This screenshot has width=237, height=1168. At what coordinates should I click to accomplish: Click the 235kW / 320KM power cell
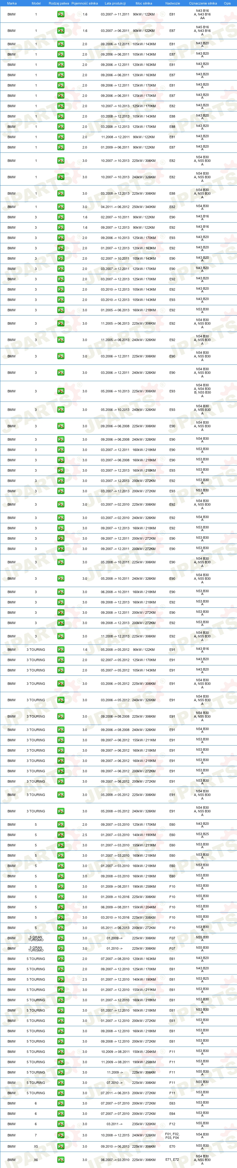click(x=144, y=1124)
